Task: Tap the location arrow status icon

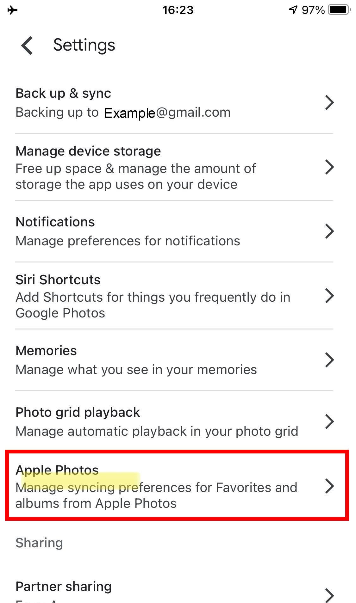Action: [x=293, y=10]
